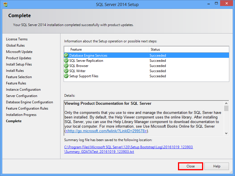Click the Succeeded status for SQL Browser
235x176 pixels.
coord(158,66)
